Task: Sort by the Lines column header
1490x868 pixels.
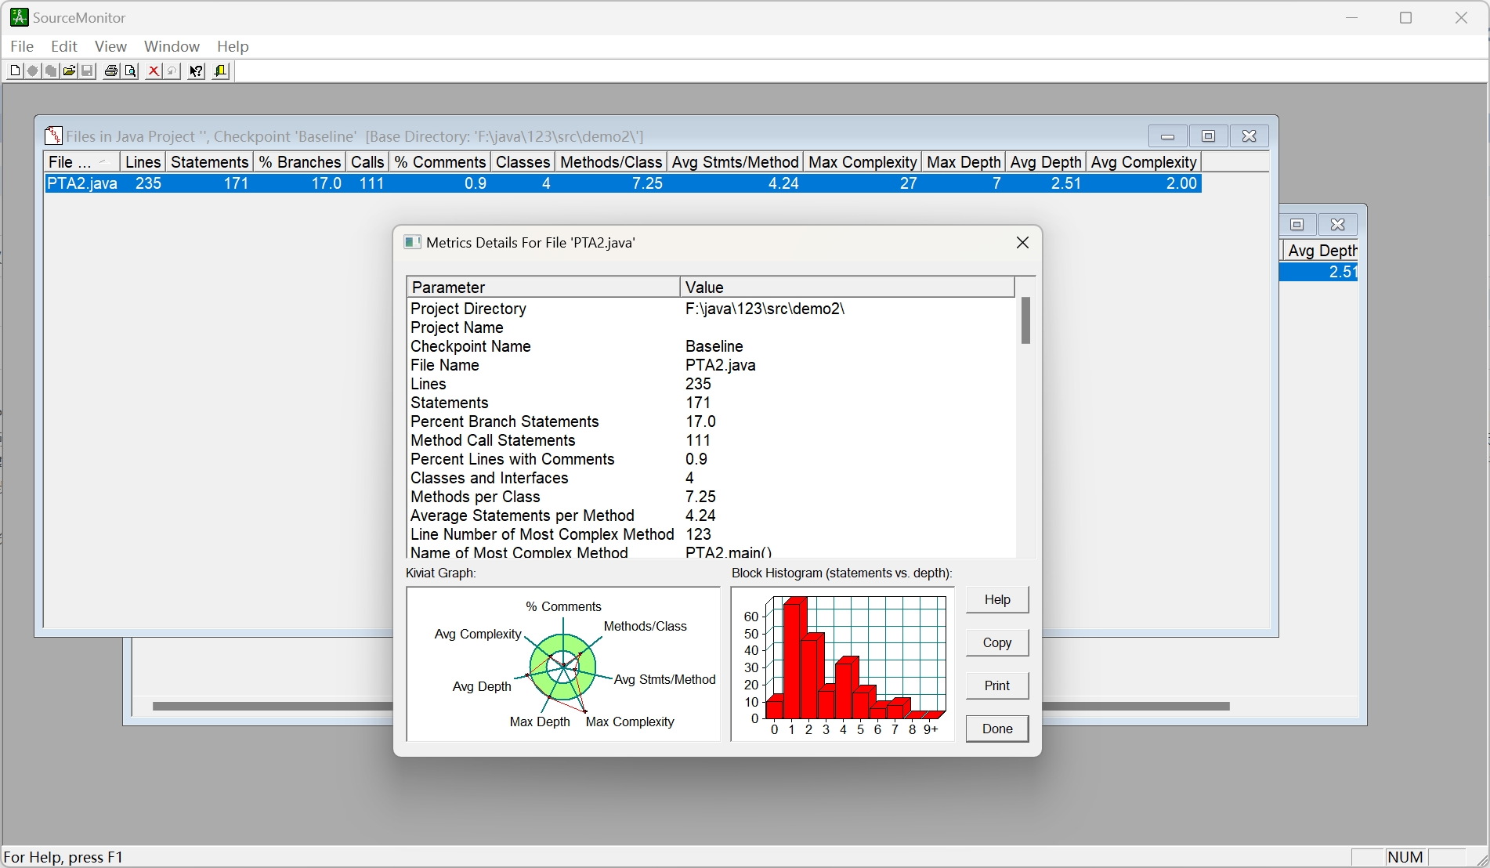Action: point(143,162)
